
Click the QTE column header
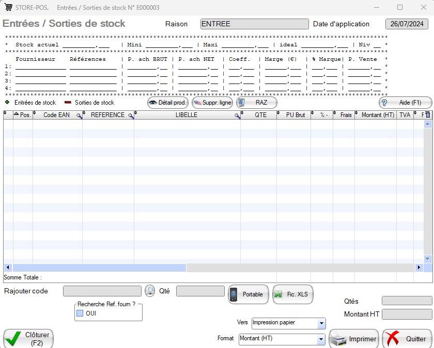point(260,115)
